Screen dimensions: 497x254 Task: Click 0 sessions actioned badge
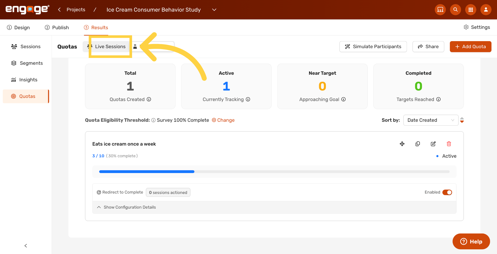pos(168,192)
